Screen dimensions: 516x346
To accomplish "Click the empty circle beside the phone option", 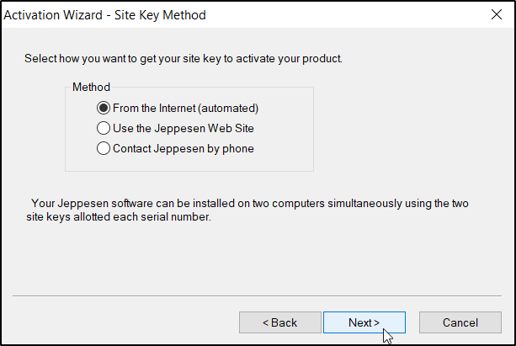I will click(104, 149).
